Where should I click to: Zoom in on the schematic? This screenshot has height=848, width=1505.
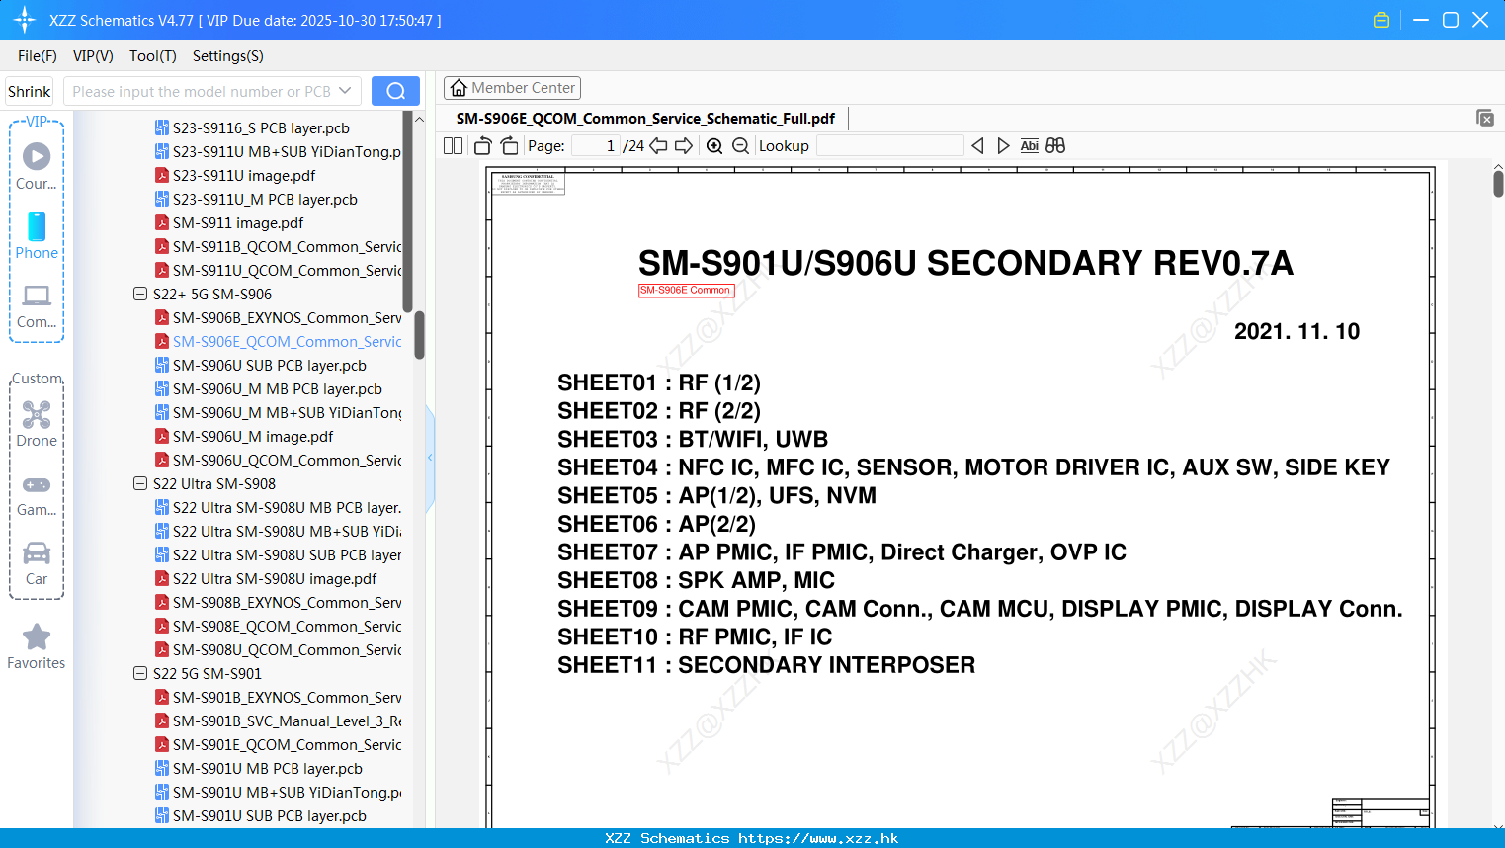714,146
